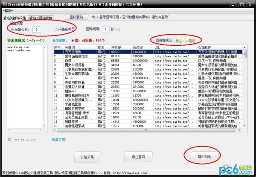Minimize the window
Screen dimensions: 256x177
233,4
